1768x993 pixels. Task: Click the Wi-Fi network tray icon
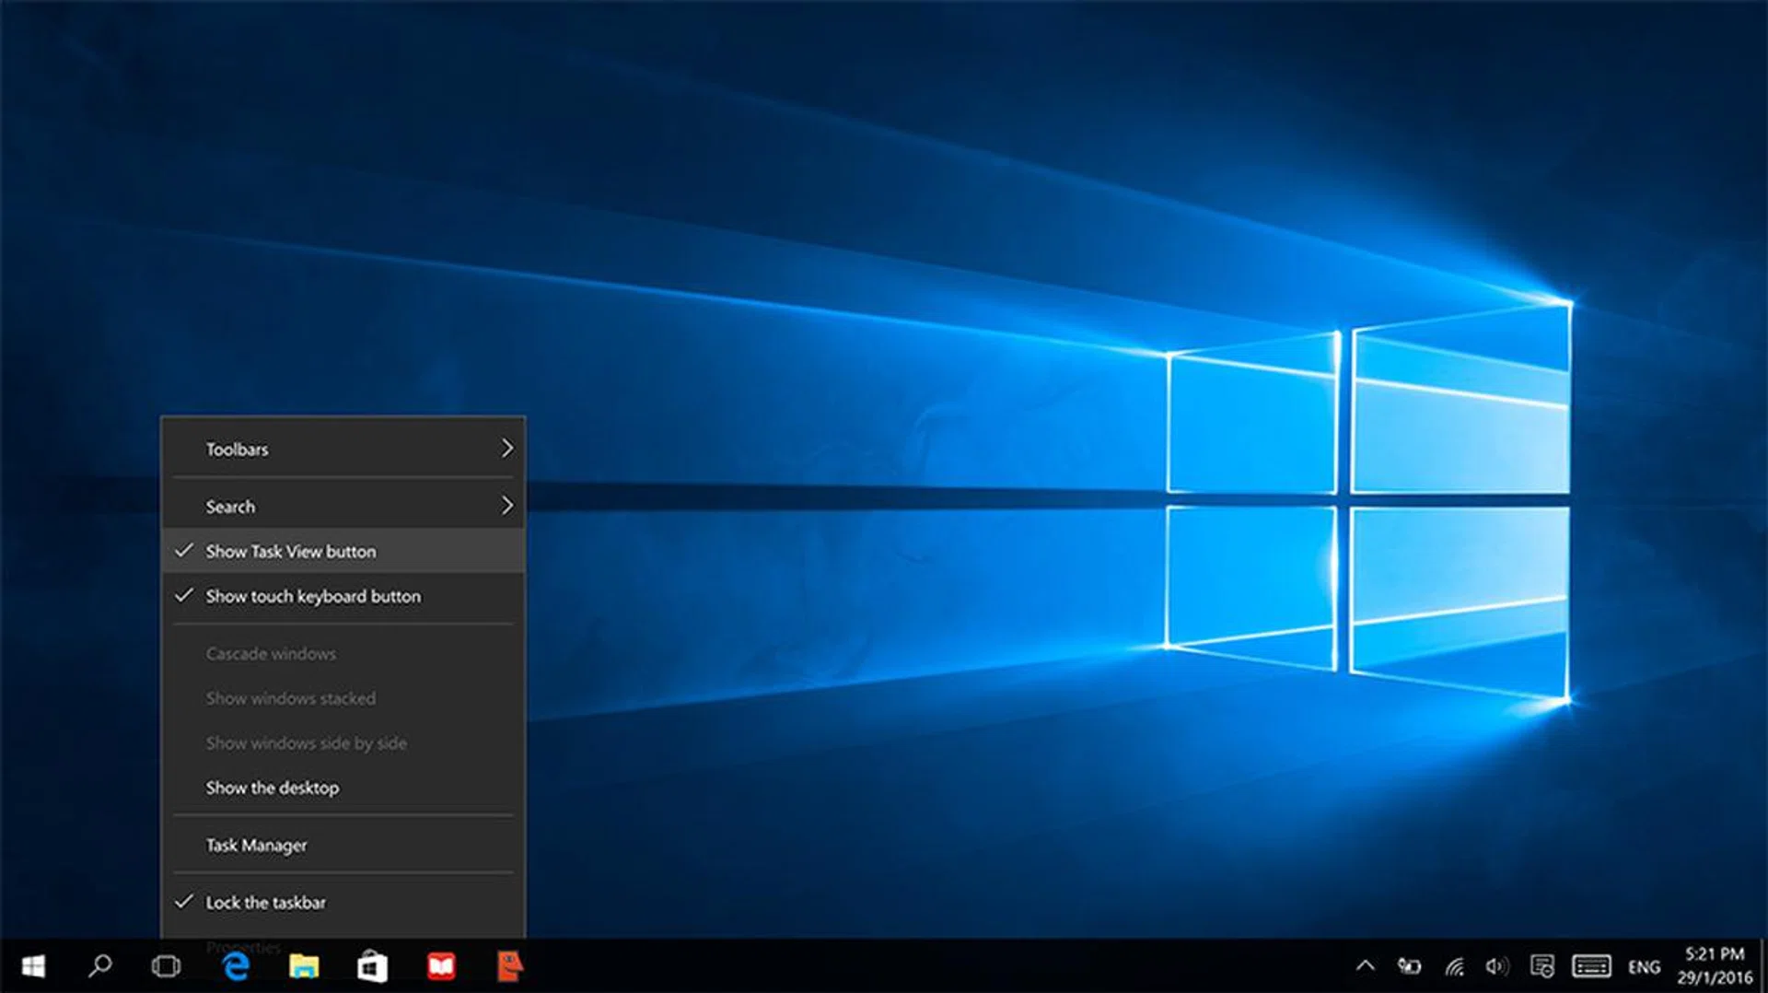tap(1454, 966)
